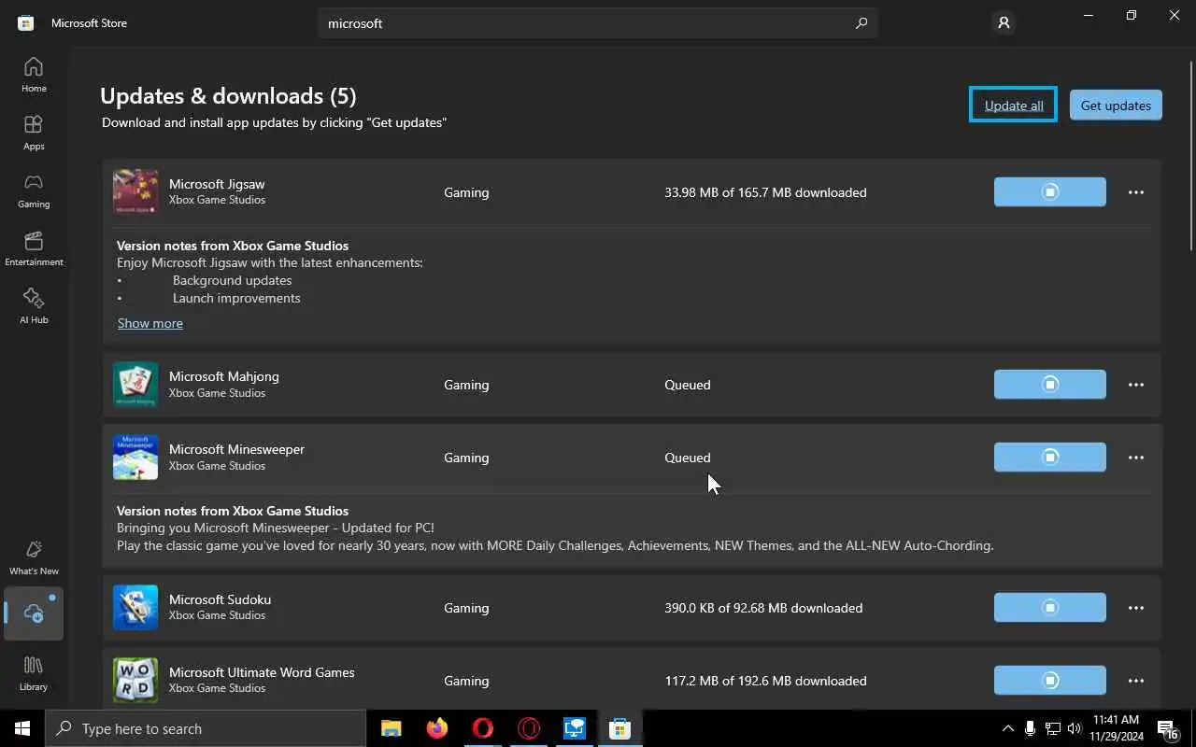The image size is (1196, 747).
Task: Stop the Microsoft Jigsaw download
Action: click(1050, 192)
